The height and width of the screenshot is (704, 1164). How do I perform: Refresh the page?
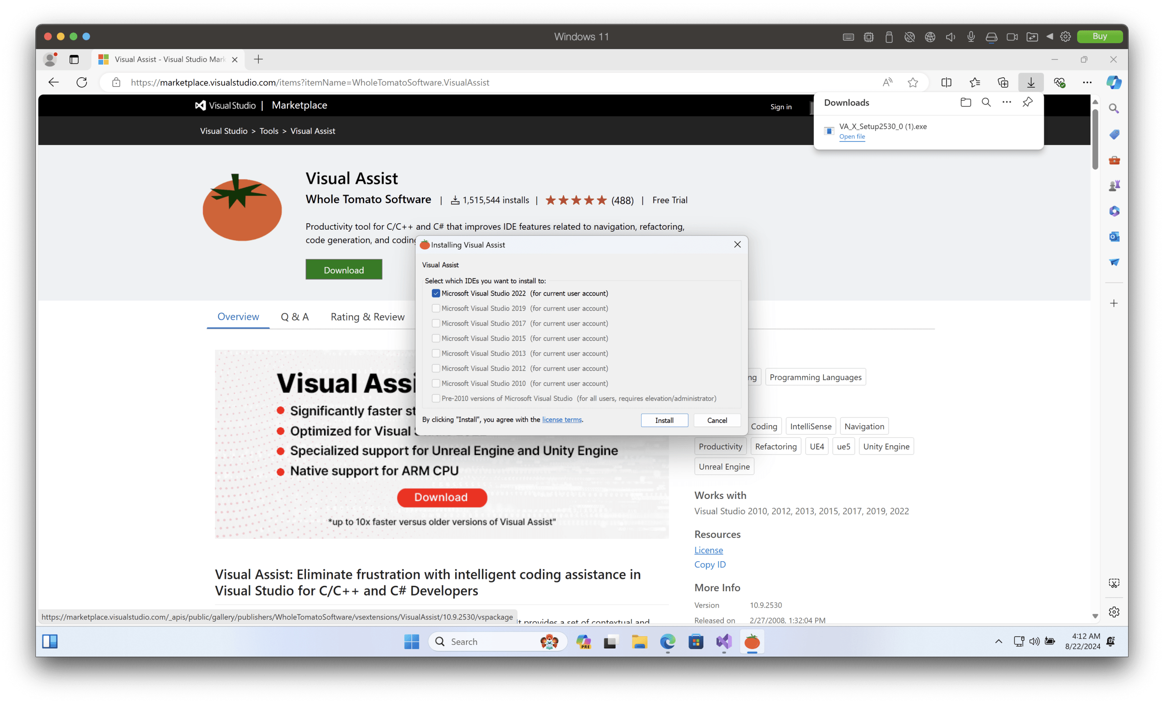point(82,82)
